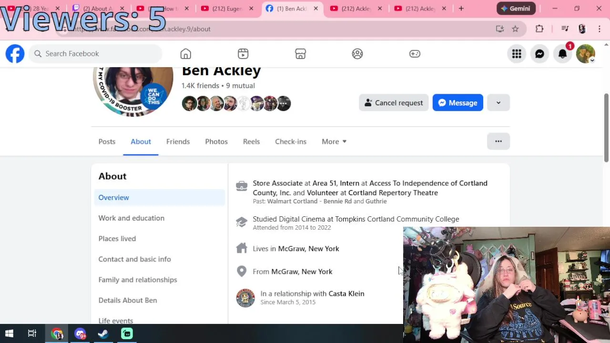This screenshot has height=343, width=610.
Task: Open the Messenger icon in header
Action: (x=539, y=54)
